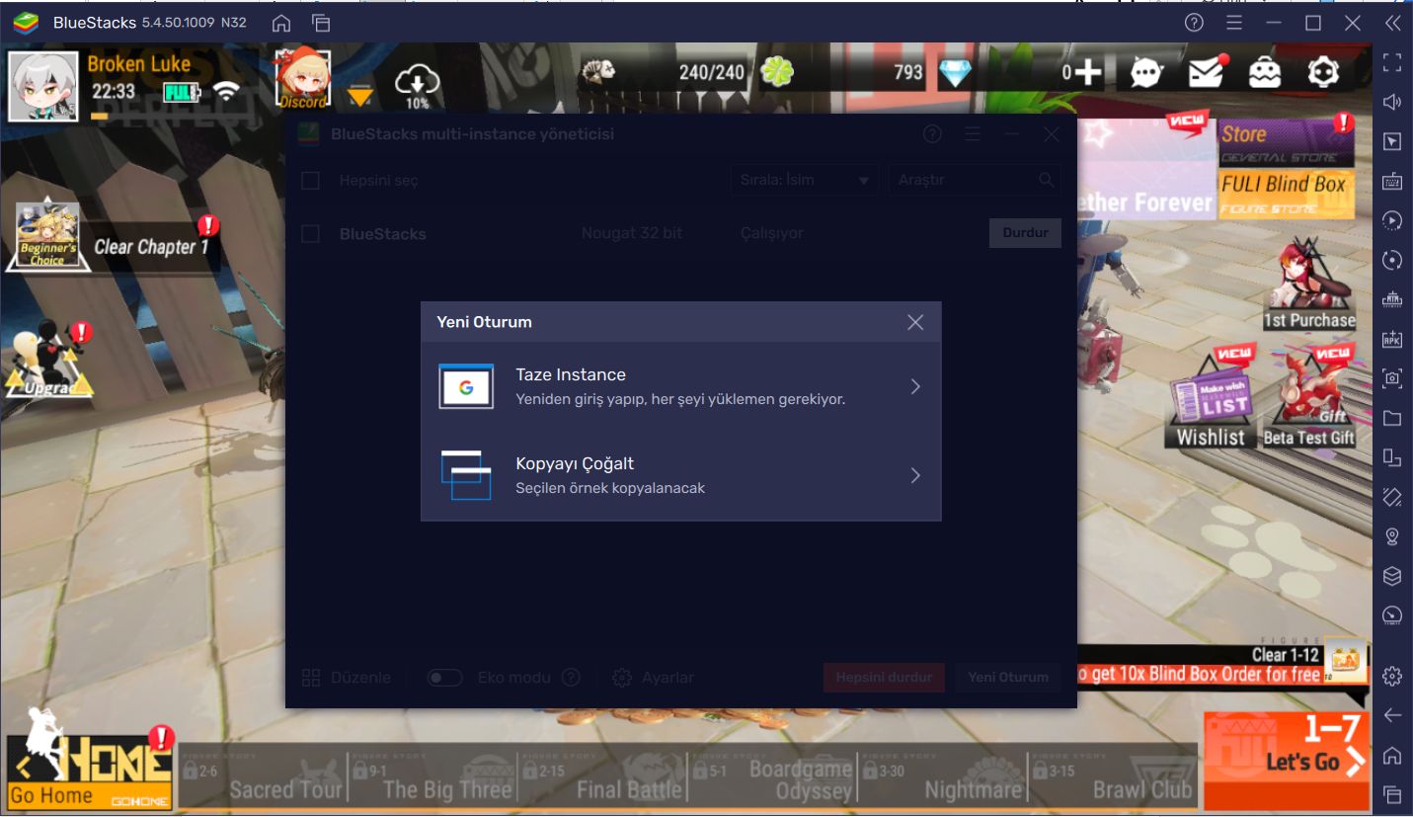Open the Nightmare mode

(x=941, y=777)
